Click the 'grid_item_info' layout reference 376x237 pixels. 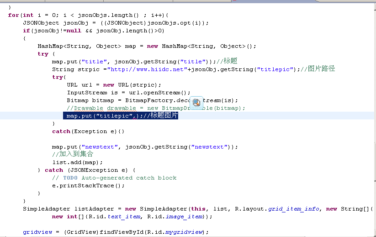[x=293, y=209]
